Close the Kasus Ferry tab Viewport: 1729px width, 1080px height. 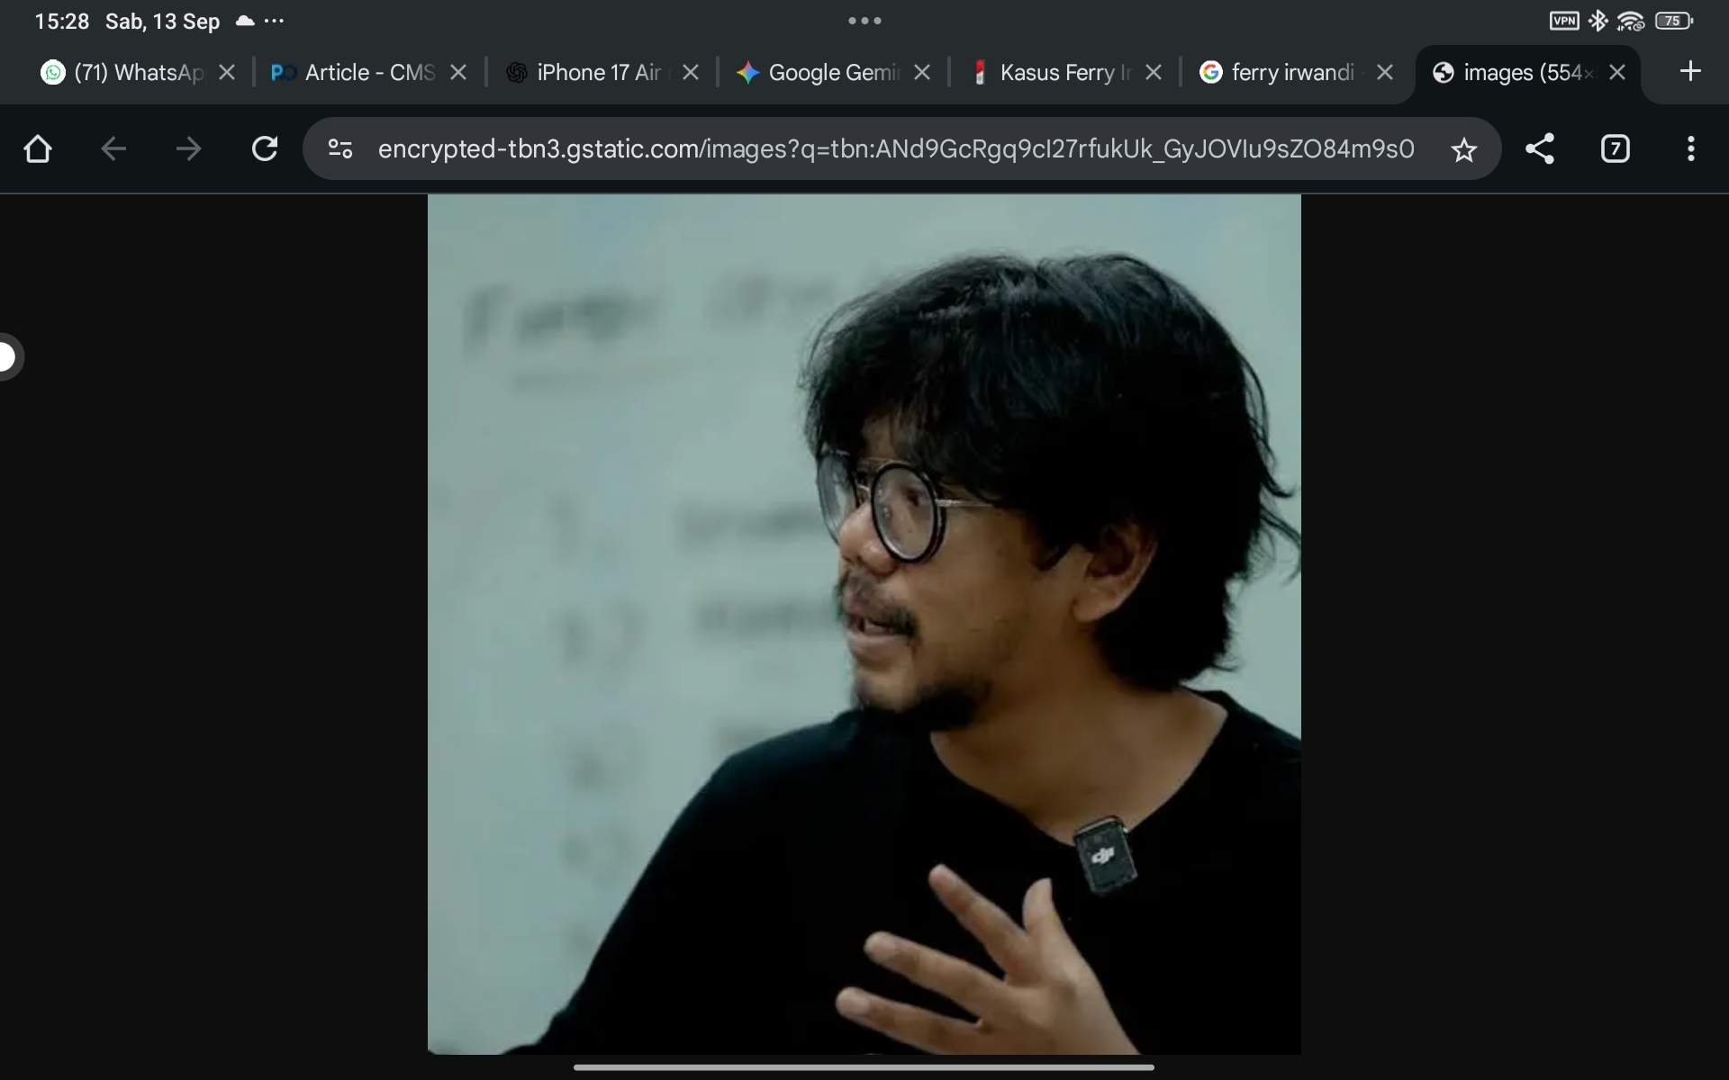coord(1154,72)
